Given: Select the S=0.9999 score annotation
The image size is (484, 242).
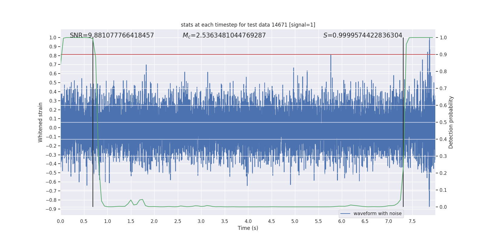Looking at the screenshot, I should tap(362, 35).
